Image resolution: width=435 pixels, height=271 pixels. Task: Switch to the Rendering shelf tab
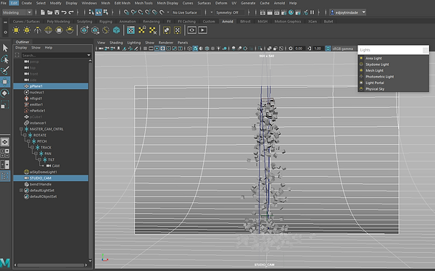(152, 21)
